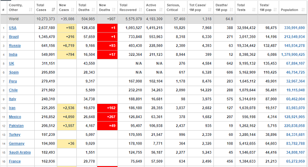This screenshot has height=167, width=308.
Task: Select World total recovered 5,575,079
Action: coord(134,19)
